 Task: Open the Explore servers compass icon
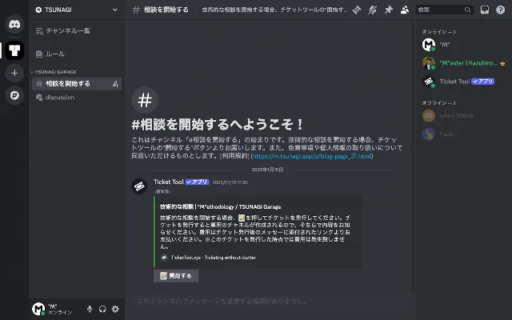[14, 95]
